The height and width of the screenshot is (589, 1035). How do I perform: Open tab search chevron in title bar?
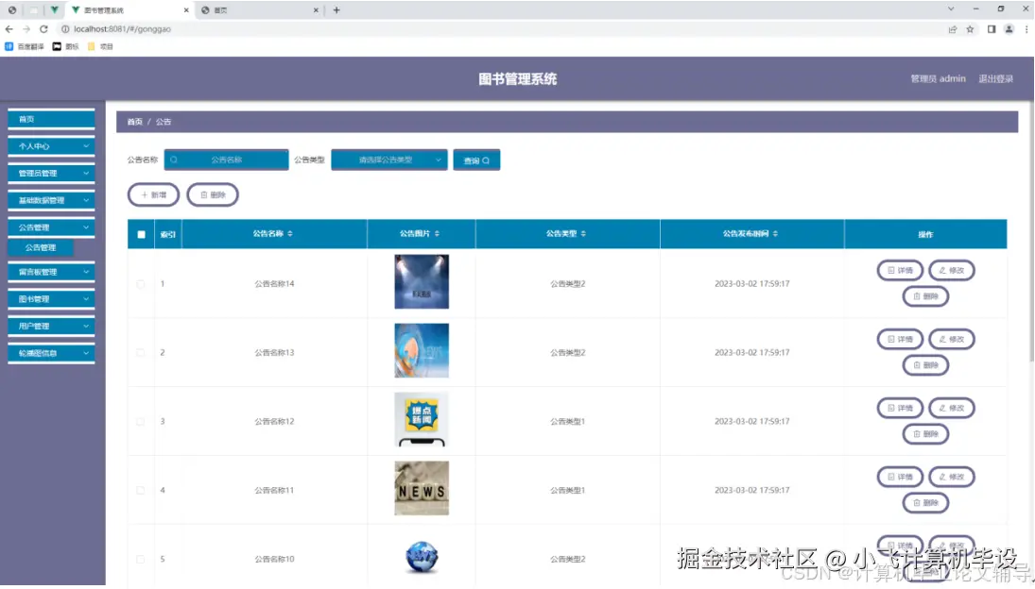[x=951, y=8]
